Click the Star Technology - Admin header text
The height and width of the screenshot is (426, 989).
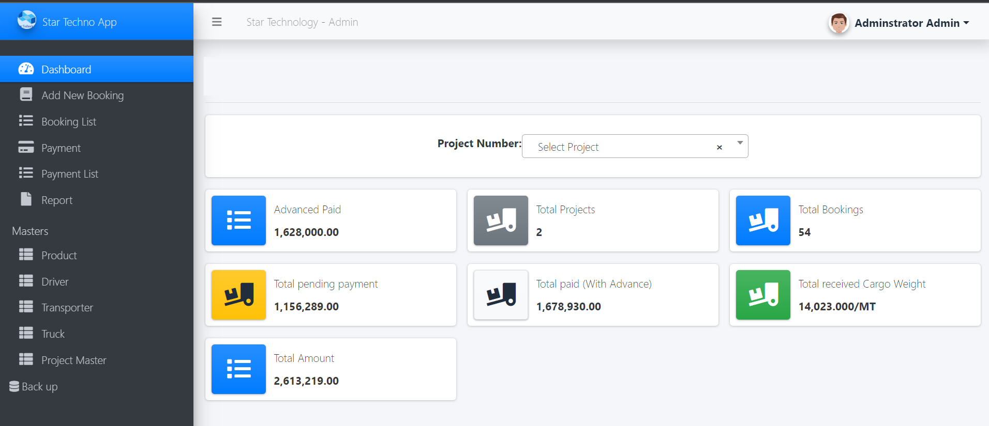(302, 22)
